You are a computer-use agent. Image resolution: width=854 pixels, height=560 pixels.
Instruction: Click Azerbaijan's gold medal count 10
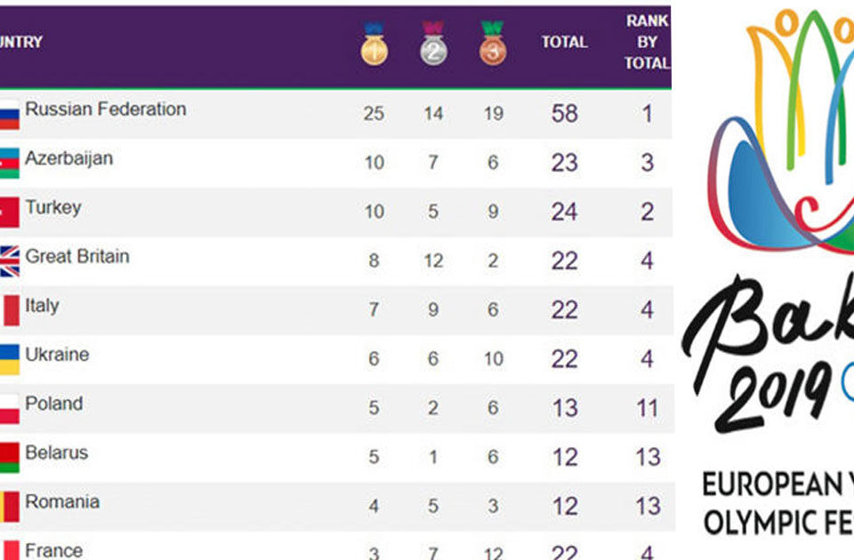point(375,163)
